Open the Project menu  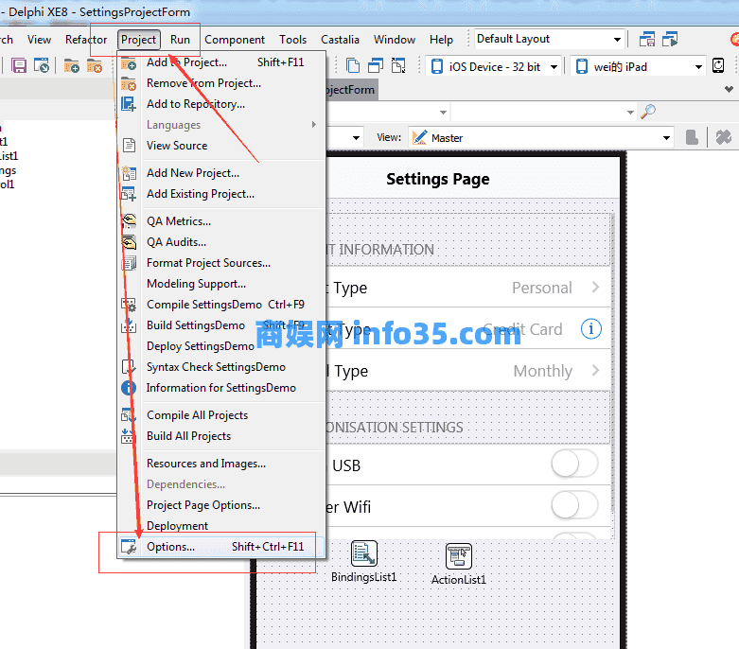138,40
